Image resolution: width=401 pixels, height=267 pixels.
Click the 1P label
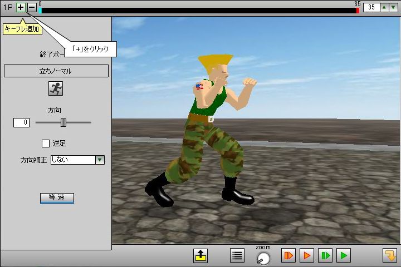8,7
